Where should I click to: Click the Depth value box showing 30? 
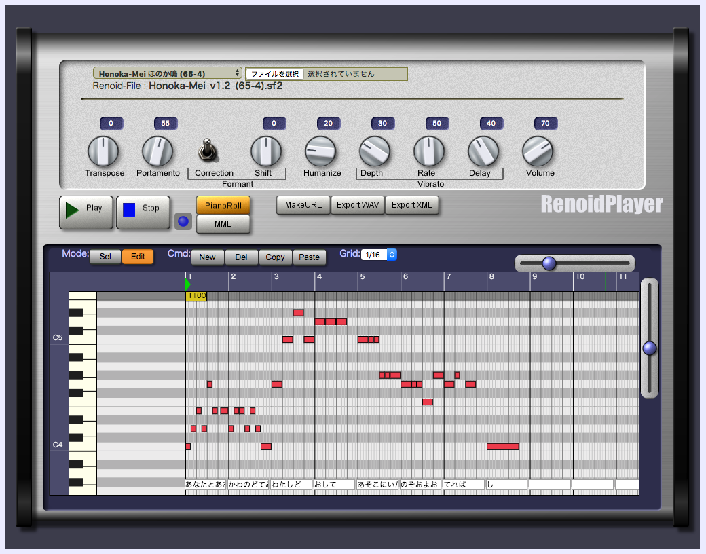tap(383, 124)
